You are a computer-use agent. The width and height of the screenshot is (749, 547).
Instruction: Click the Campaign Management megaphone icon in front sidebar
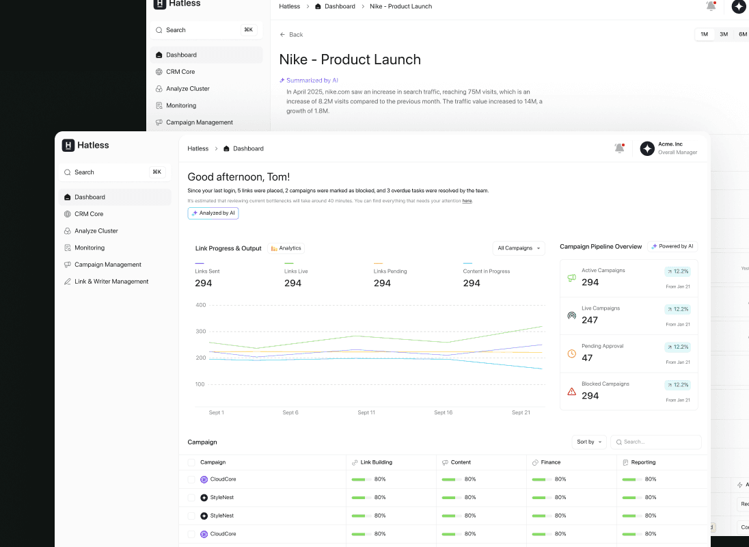(x=68, y=265)
